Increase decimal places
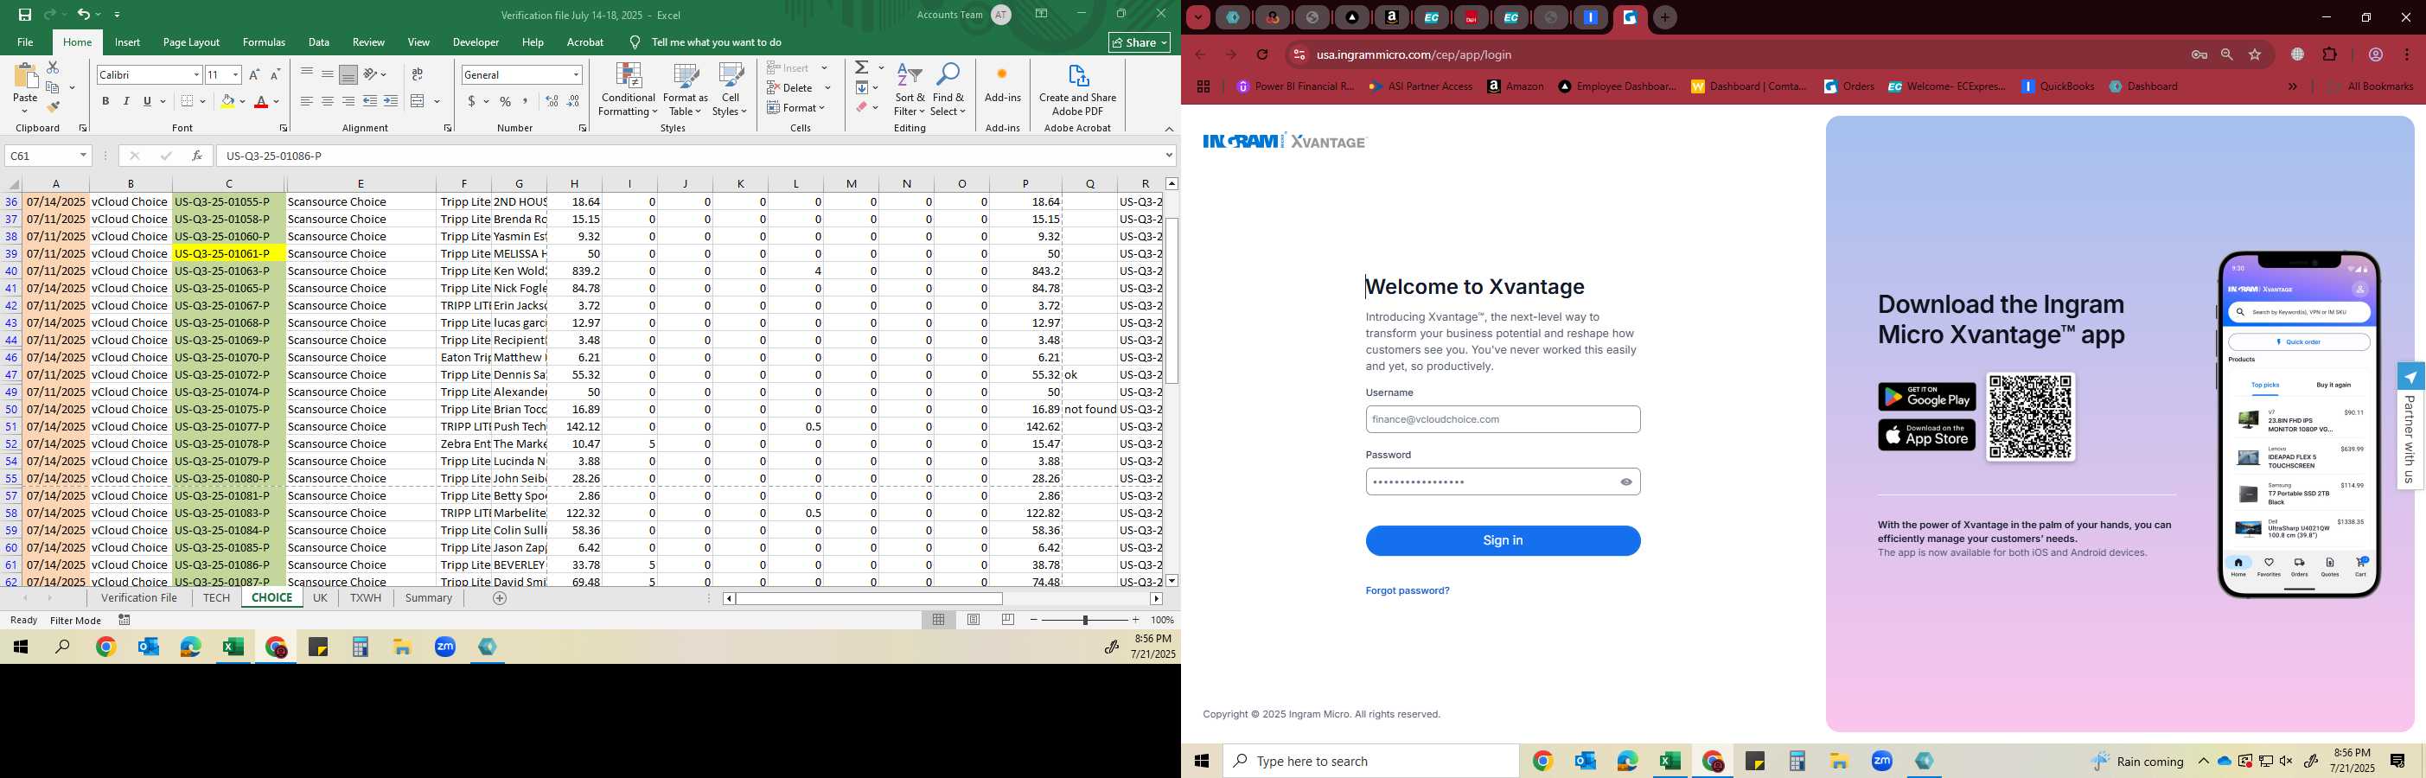Screen dimensions: 2426x778 (x=552, y=101)
